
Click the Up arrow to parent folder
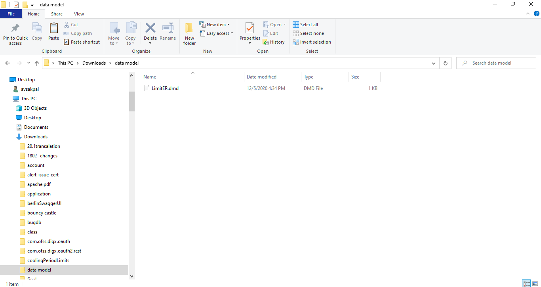coord(37,63)
